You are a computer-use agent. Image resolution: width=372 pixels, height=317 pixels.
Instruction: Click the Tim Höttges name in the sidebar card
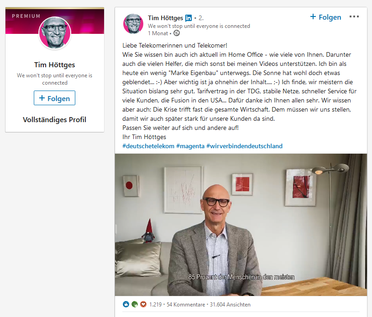(x=55, y=64)
